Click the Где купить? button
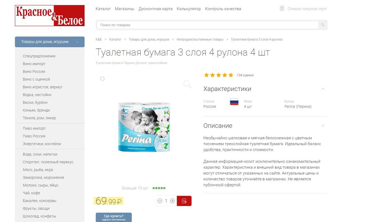Screen dimensions: 366x222 click(114, 217)
